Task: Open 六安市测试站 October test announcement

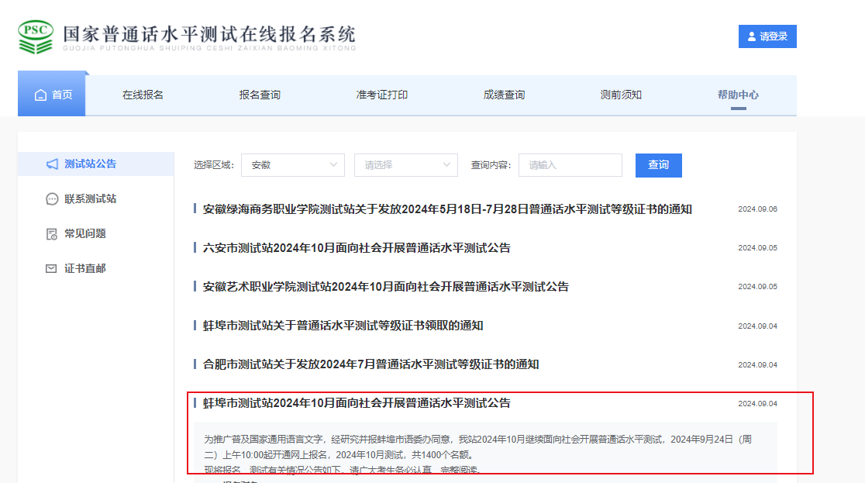Action: point(357,248)
